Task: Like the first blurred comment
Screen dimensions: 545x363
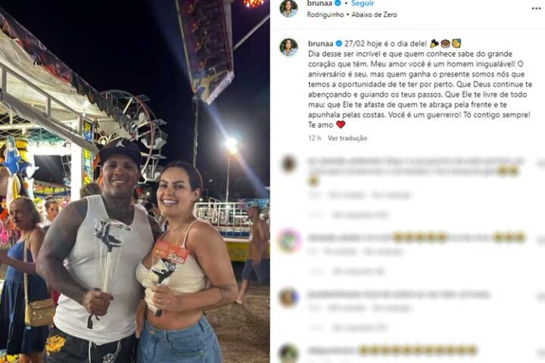Action: (x=540, y=164)
